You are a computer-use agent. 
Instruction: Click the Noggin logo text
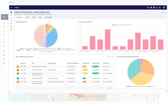17,8
